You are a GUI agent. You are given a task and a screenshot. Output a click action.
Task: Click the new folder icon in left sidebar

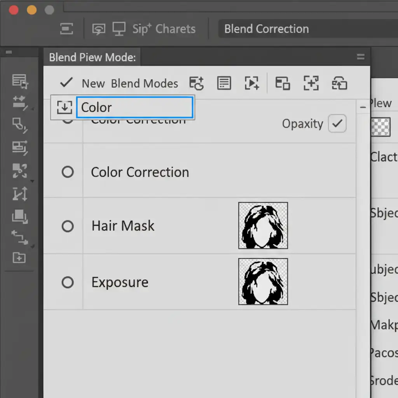[19, 257]
